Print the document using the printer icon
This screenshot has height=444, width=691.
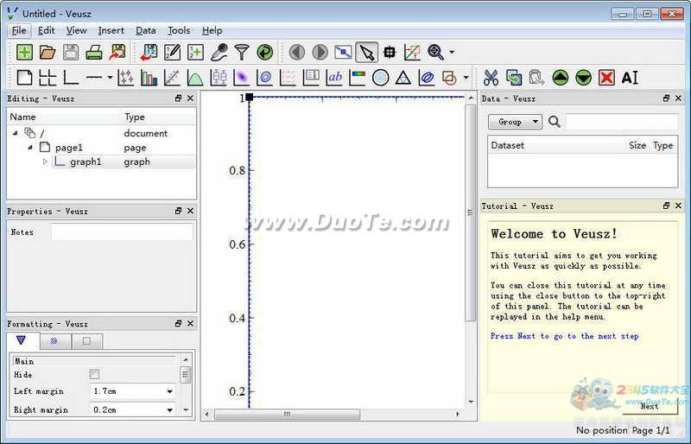[x=94, y=53]
